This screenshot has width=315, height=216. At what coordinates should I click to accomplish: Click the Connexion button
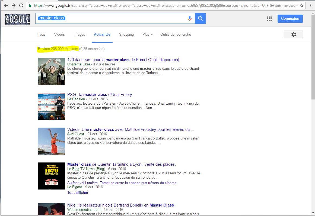[290, 19]
